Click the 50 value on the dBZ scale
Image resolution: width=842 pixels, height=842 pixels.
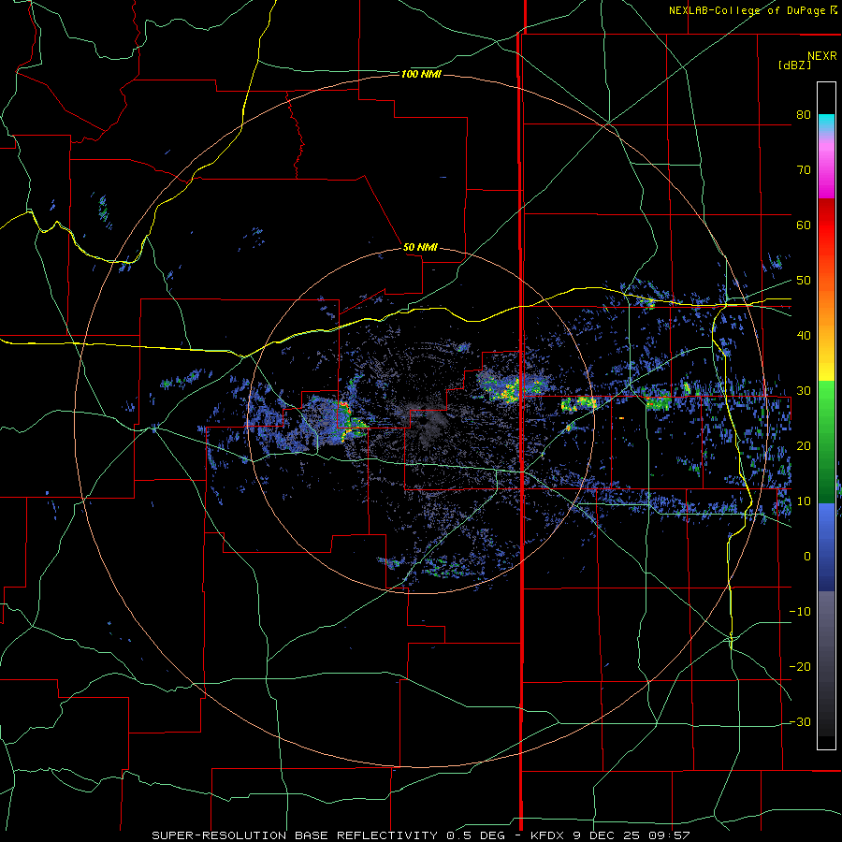tap(804, 281)
